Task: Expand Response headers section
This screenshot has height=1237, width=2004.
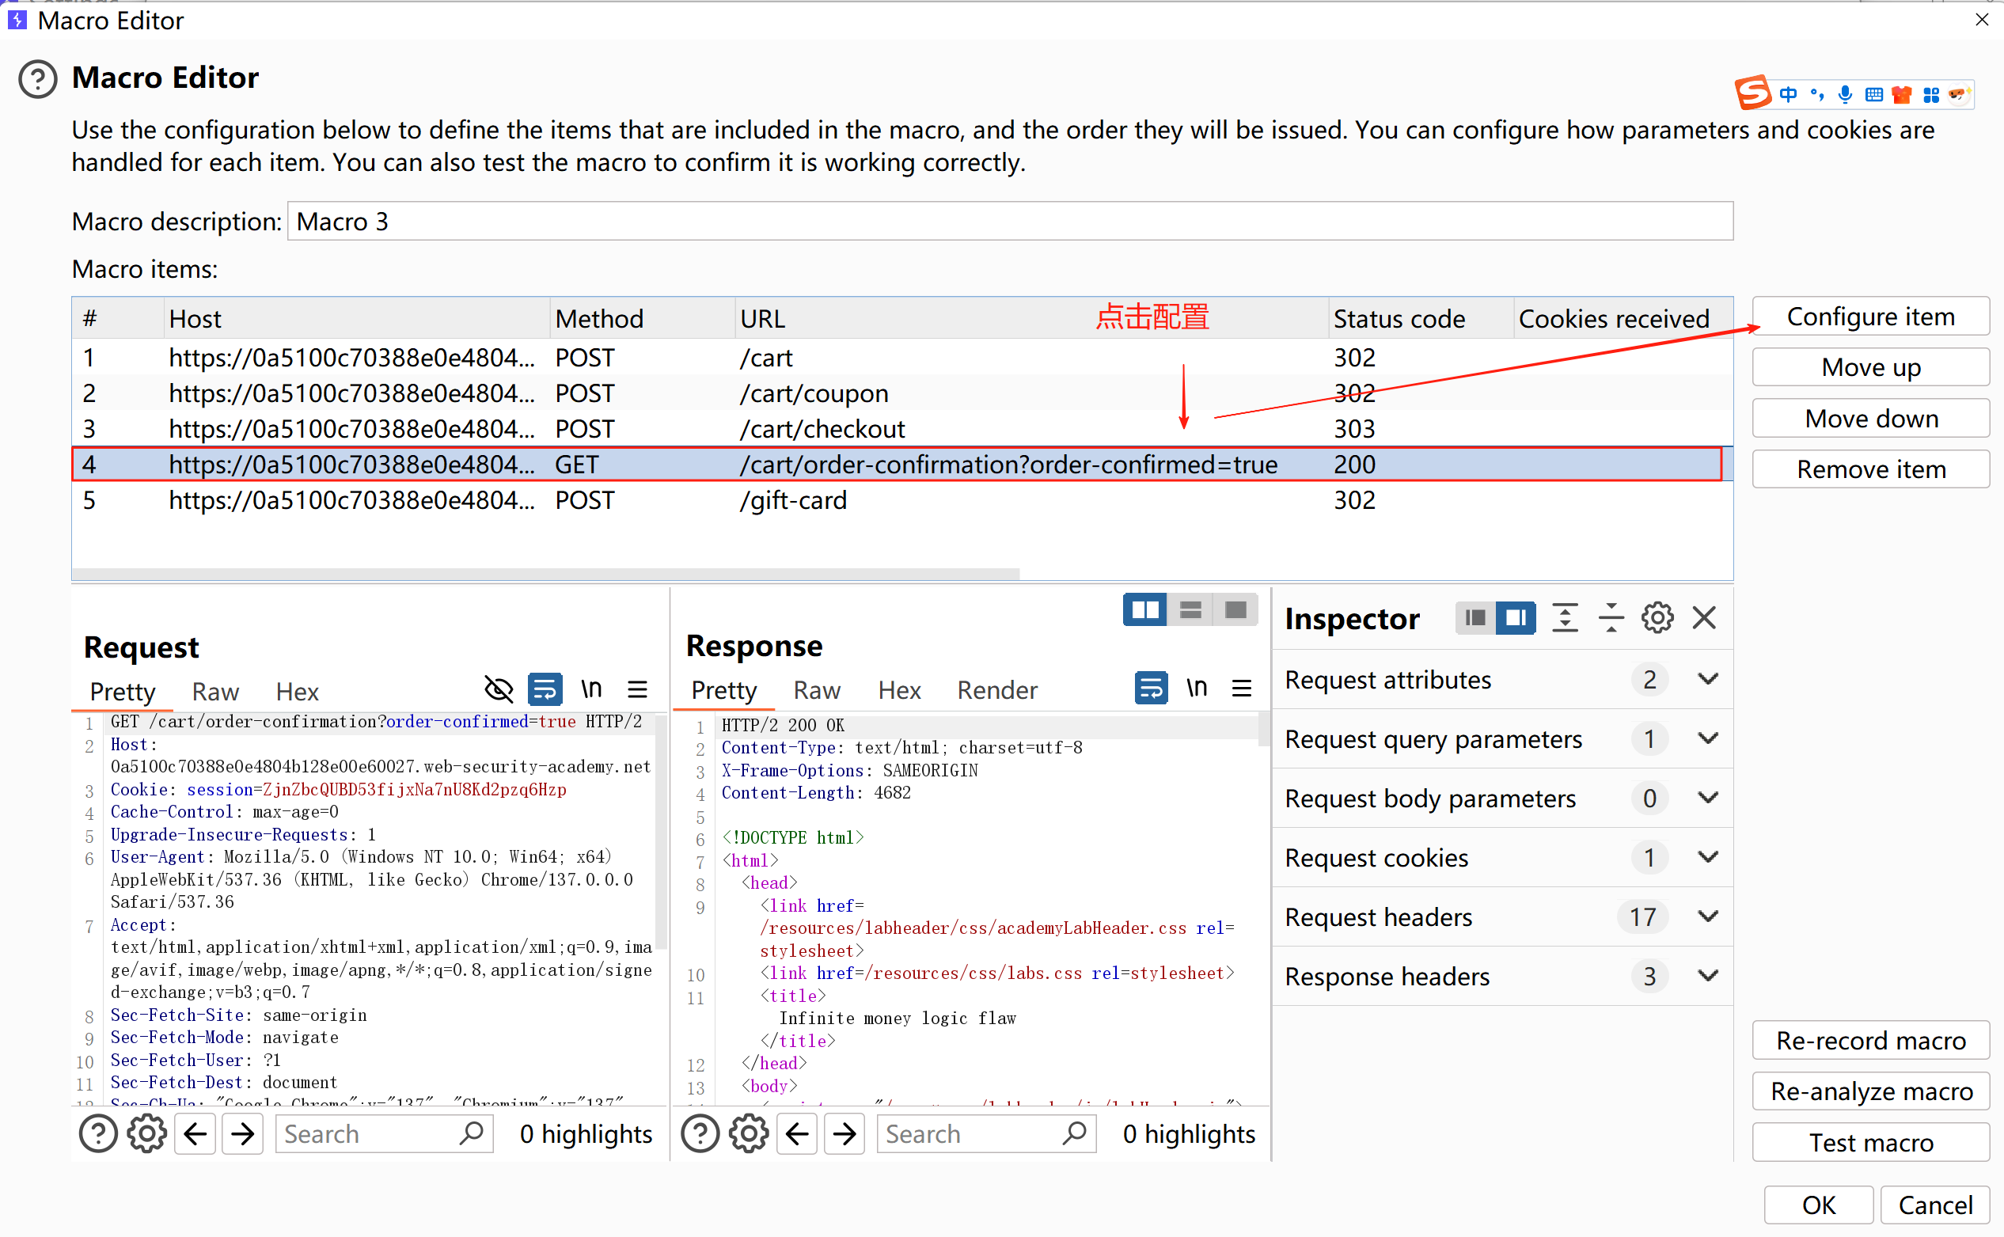Action: pyautogui.click(x=1708, y=976)
